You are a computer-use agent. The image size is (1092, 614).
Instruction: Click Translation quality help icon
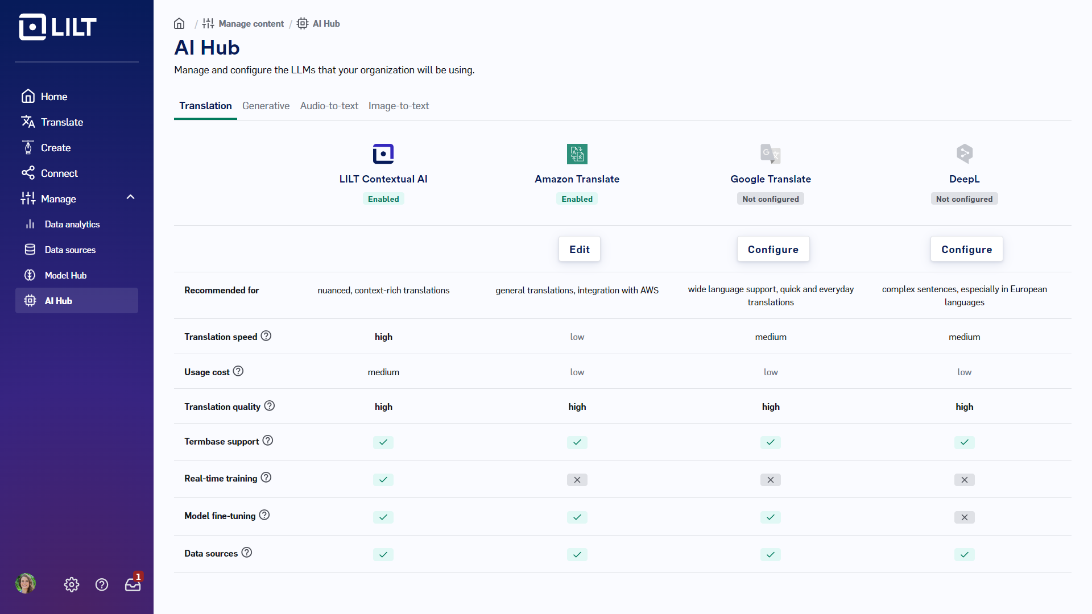[270, 406]
